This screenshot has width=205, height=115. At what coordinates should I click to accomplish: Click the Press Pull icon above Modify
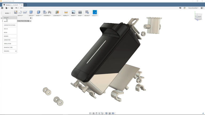(38, 12)
